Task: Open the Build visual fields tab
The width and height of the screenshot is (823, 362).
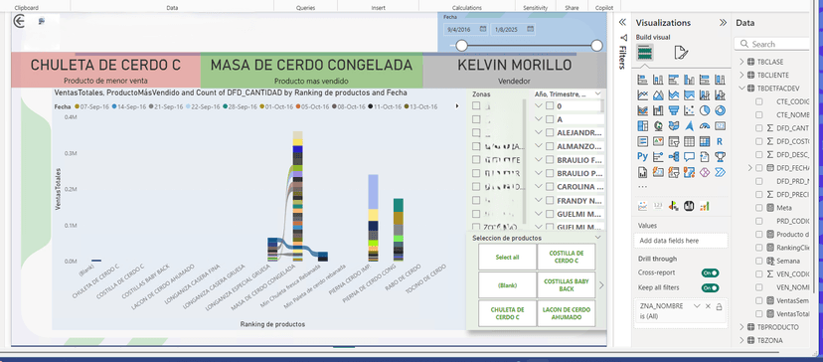Action: (644, 53)
